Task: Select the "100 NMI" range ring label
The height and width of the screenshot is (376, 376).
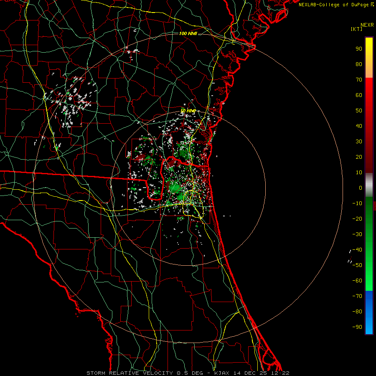Action: (188, 33)
